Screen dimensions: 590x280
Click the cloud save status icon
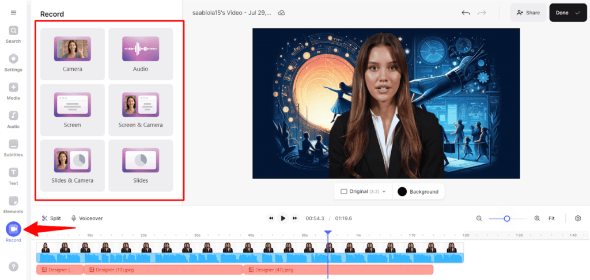(281, 13)
